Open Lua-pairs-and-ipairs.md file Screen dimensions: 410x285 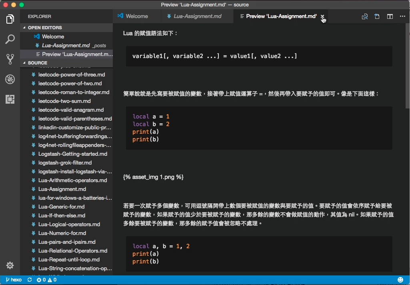pos(66,242)
